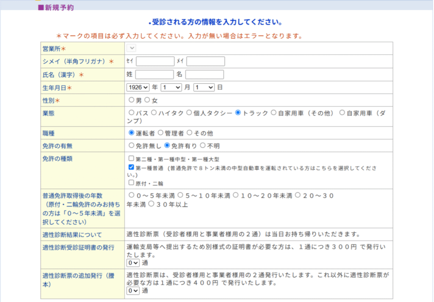This screenshot has height=302, width=434.
Task: Check the 原付・二輪 checkbox
Action: pyautogui.click(x=131, y=183)
